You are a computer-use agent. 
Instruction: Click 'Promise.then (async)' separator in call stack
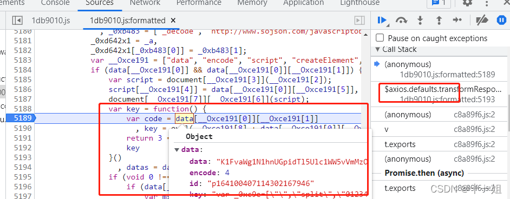pyautogui.click(x=424, y=173)
